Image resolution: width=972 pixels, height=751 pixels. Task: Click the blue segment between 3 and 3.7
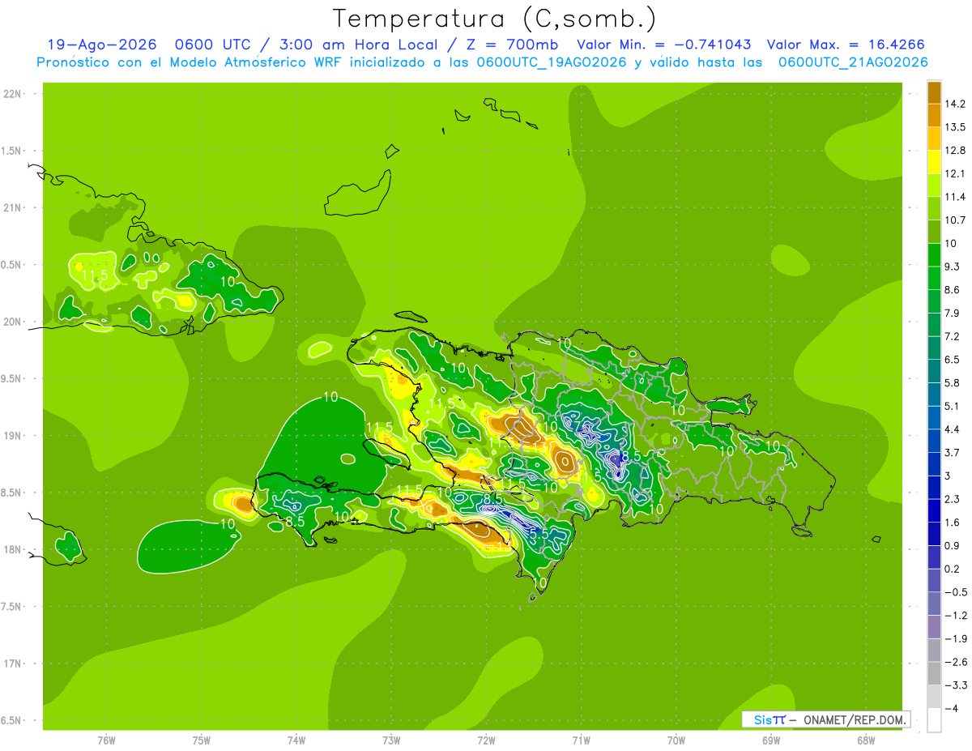934,464
